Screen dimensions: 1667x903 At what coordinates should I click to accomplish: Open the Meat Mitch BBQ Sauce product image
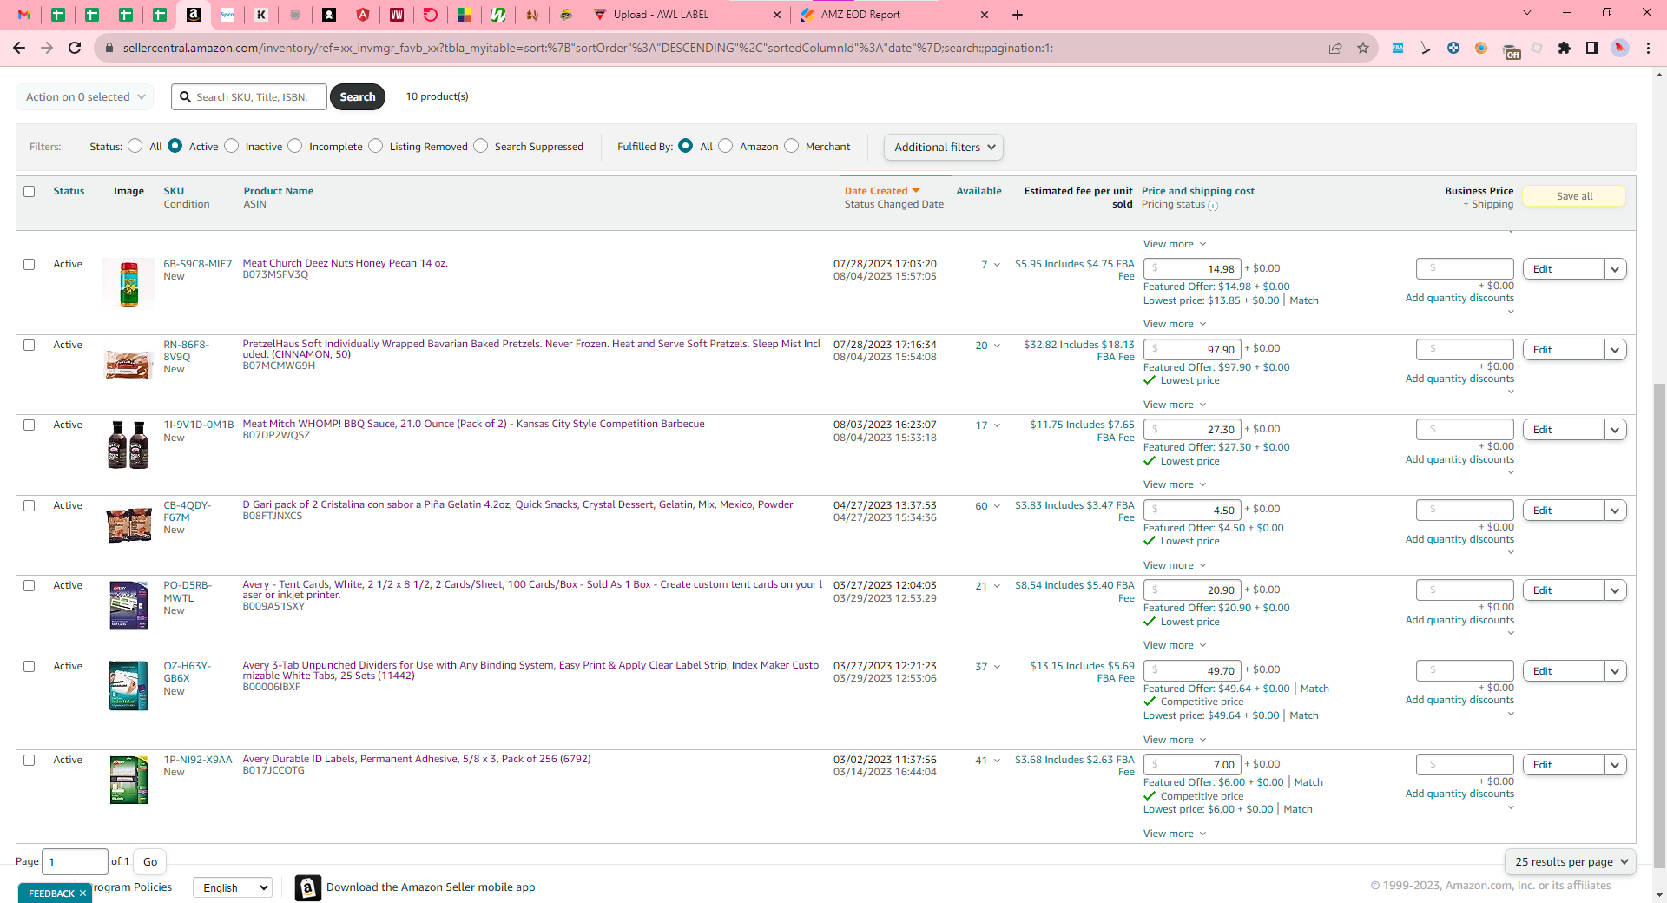[128, 445]
